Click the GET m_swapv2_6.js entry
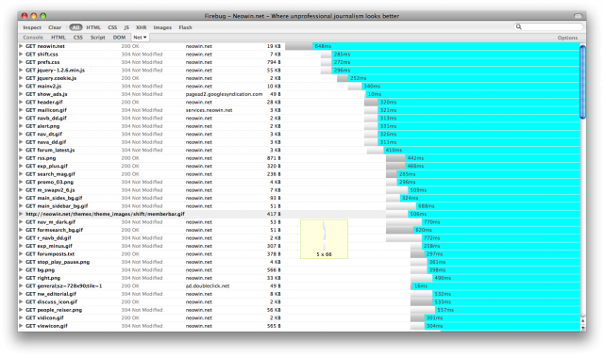Screen dimensions: 604x356 50,190
